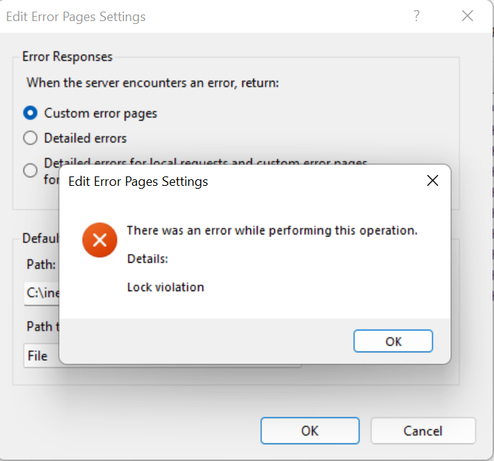494x461 pixels.
Task: Click the partially hidden Path type label
Action: (x=40, y=327)
